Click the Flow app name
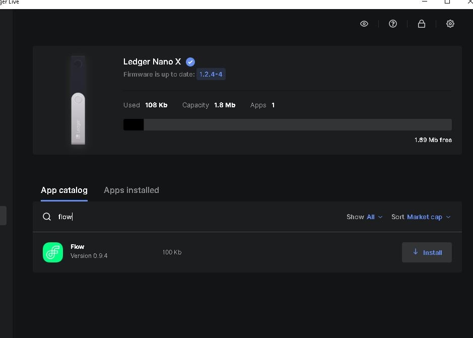 (x=77, y=247)
